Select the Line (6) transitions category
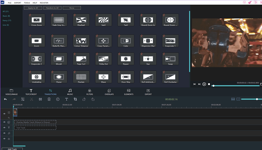The height and width of the screenshot is (150, 262). point(6,25)
